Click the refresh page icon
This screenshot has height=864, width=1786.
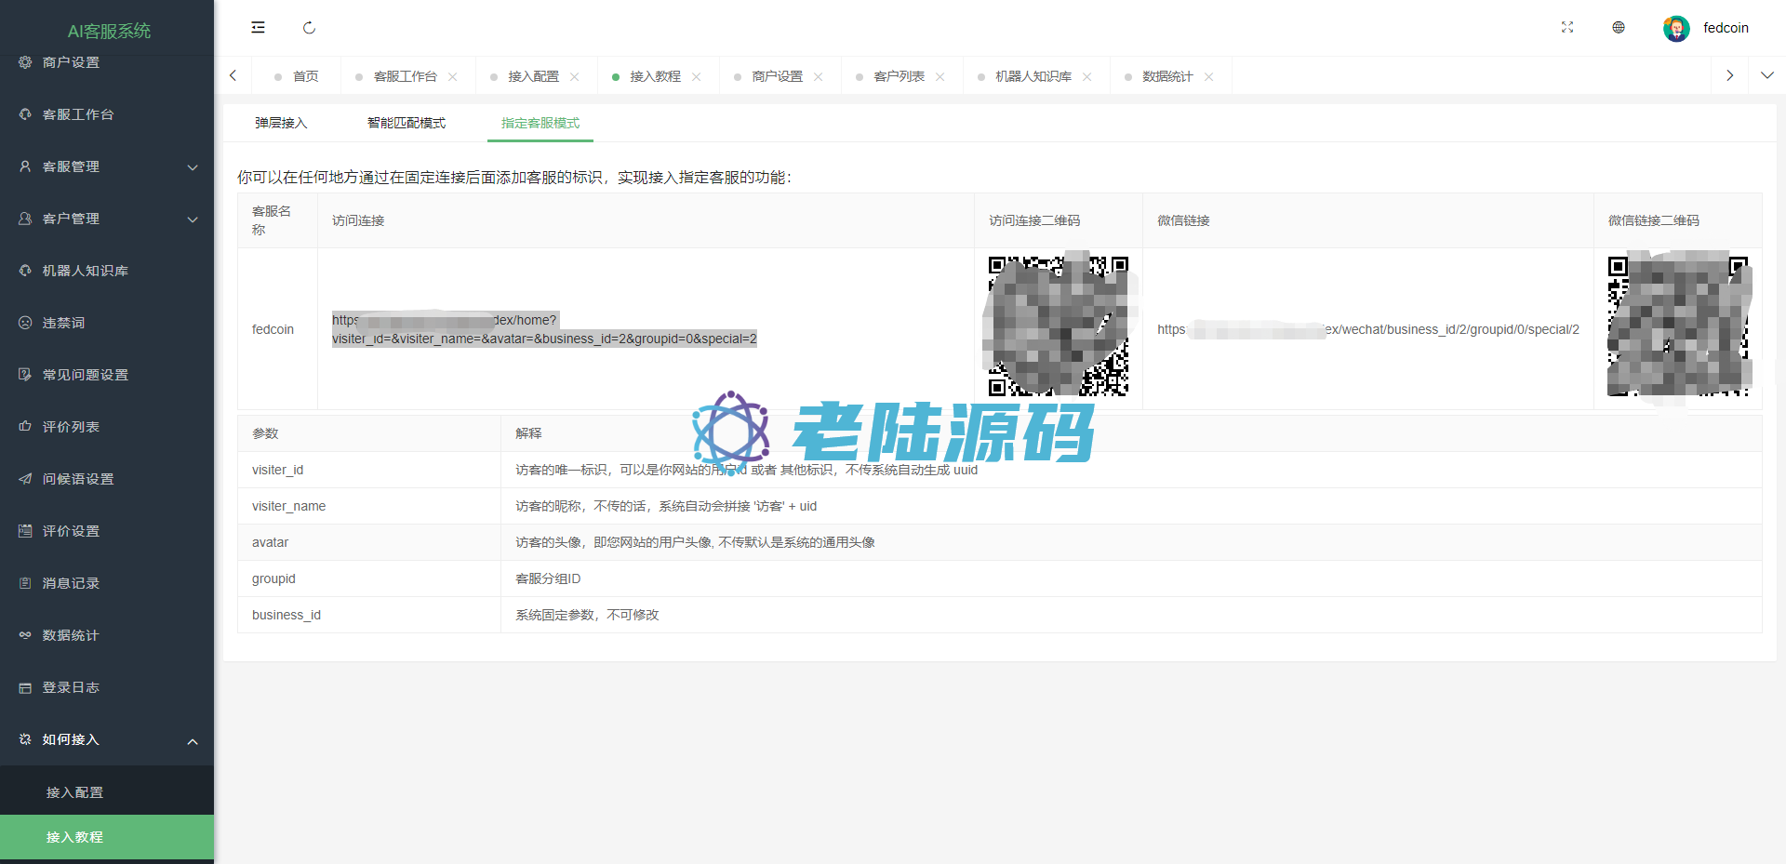coord(309,28)
